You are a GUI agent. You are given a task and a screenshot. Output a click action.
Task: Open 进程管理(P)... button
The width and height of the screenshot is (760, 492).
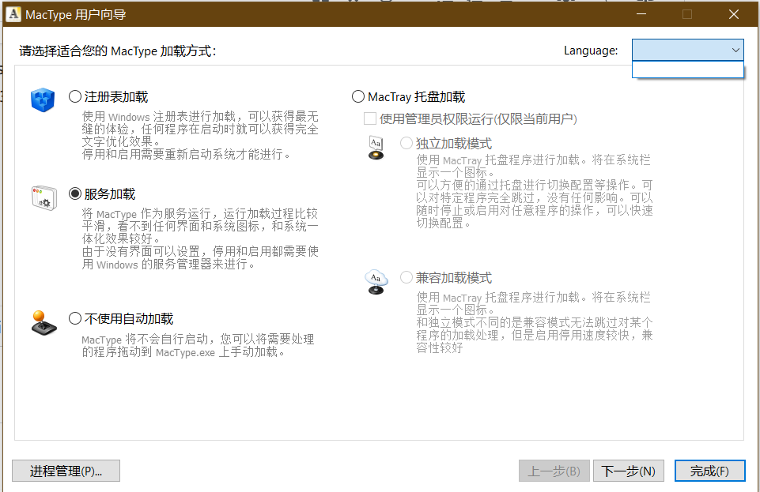66,471
